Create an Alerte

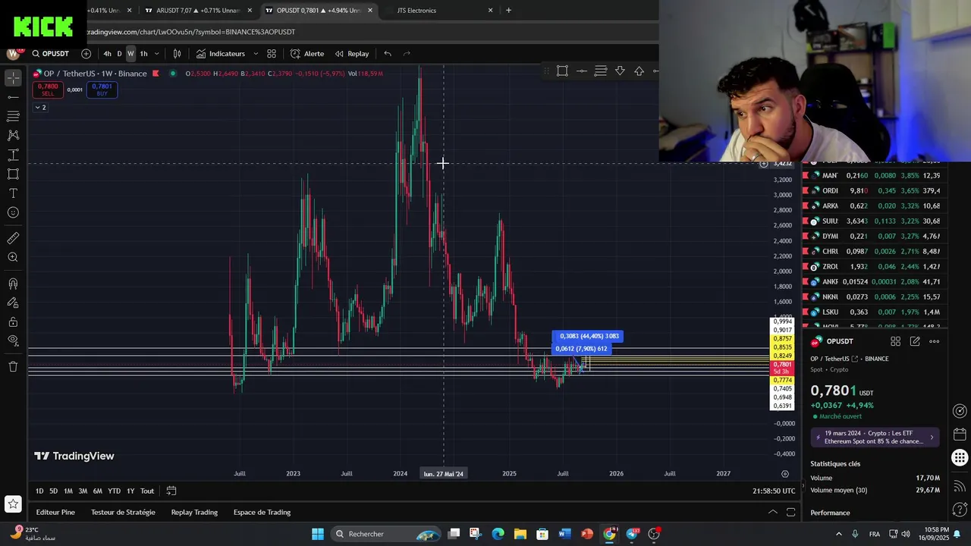coord(307,54)
